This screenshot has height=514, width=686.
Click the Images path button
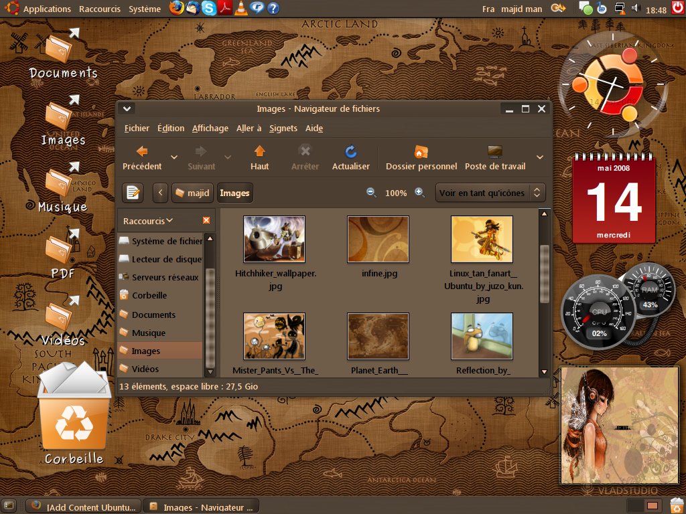[235, 193]
